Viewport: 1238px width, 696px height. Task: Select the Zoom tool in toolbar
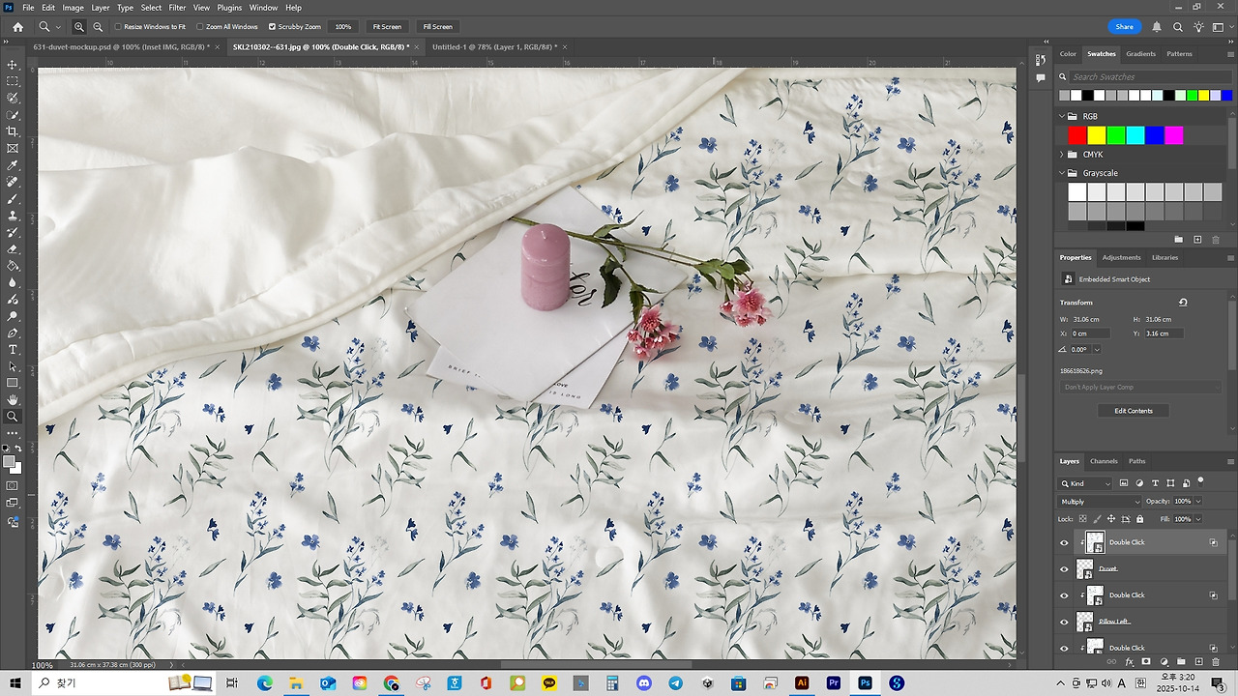coord(13,417)
